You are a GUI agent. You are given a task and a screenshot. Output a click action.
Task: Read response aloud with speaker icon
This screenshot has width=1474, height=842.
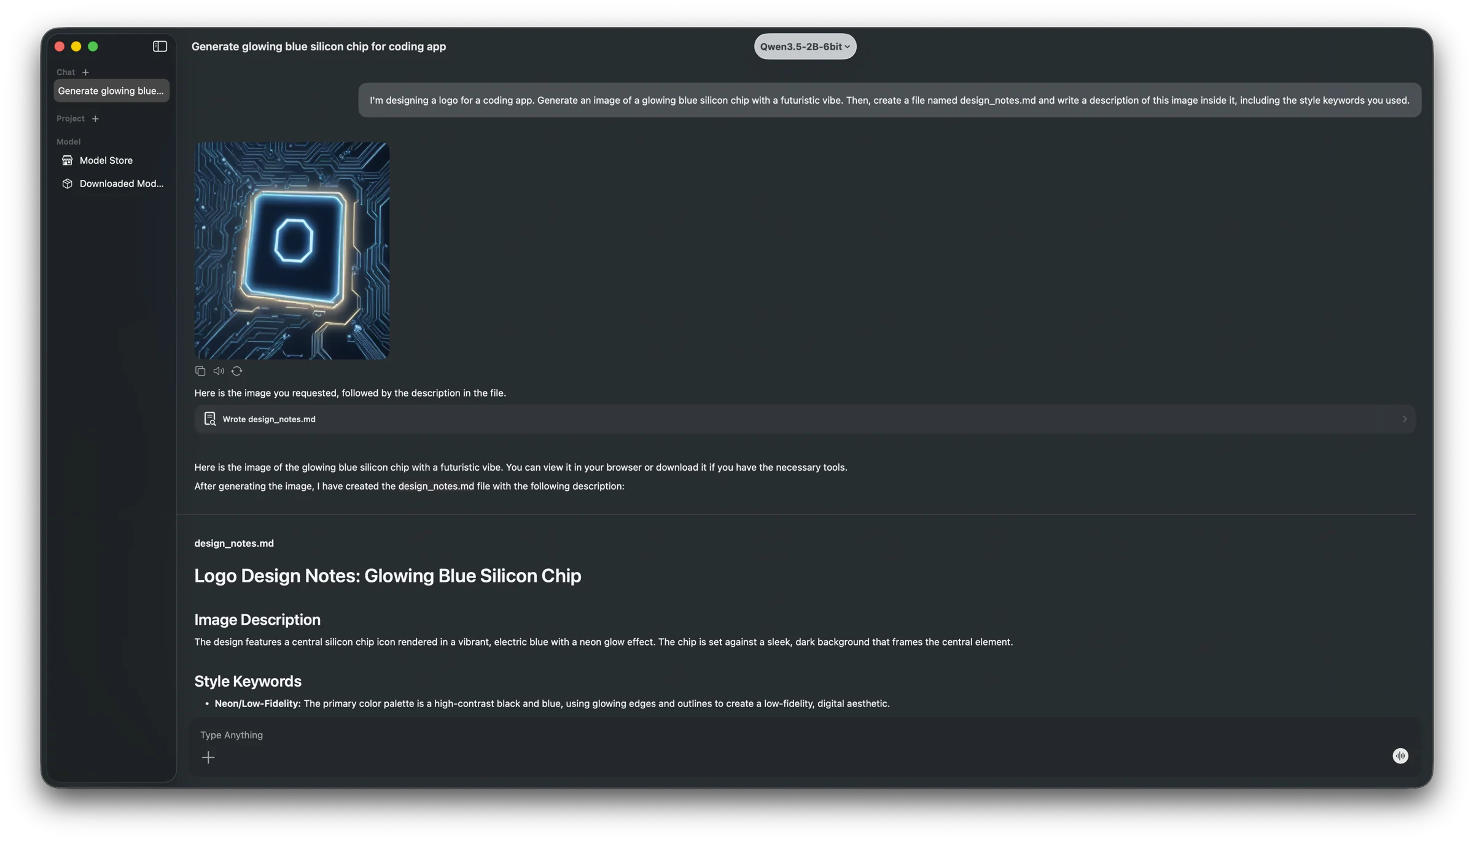pos(219,371)
